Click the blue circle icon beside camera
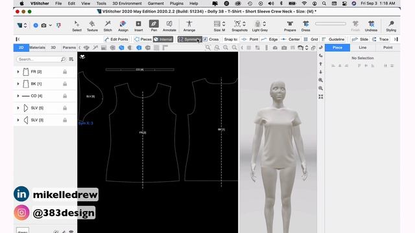The image size is (415, 233). [x=36, y=25]
